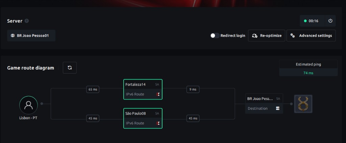The image size is (346, 143).
Task: Click the power icon to disconnect
Action: pyautogui.click(x=330, y=21)
